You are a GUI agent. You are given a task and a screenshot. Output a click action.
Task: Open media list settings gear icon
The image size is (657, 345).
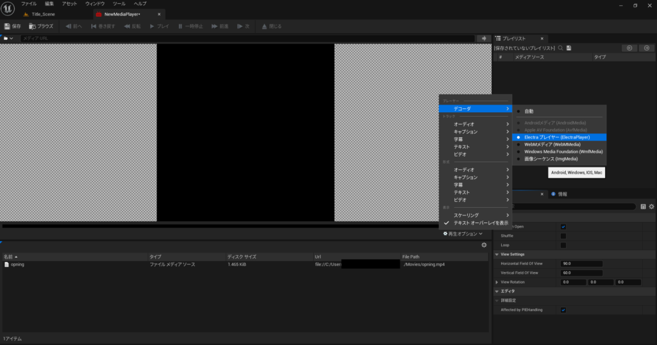pos(484,245)
